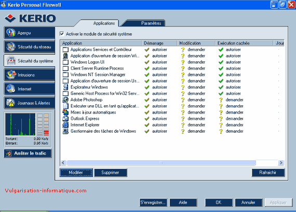Click the Supprimer button
The image size is (296, 212).
click(x=111, y=173)
